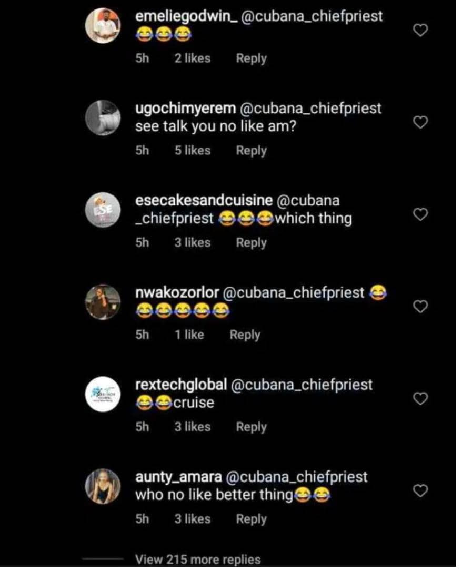Image resolution: width=462 pixels, height=569 pixels.
Task: Like rextechglobal's "cruise" comment
Action: click(x=419, y=399)
